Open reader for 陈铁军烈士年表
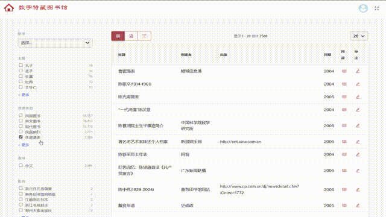Image resolution: width=386 pixels, height=217 pixels. [x=344, y=154]
